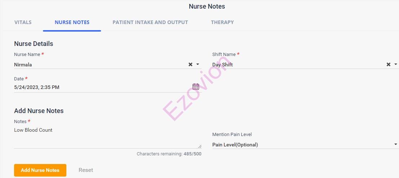The height and width of the screenshot is (178, 399).
Task: Click the Nurse Notes page title
Action: [207, 6]
